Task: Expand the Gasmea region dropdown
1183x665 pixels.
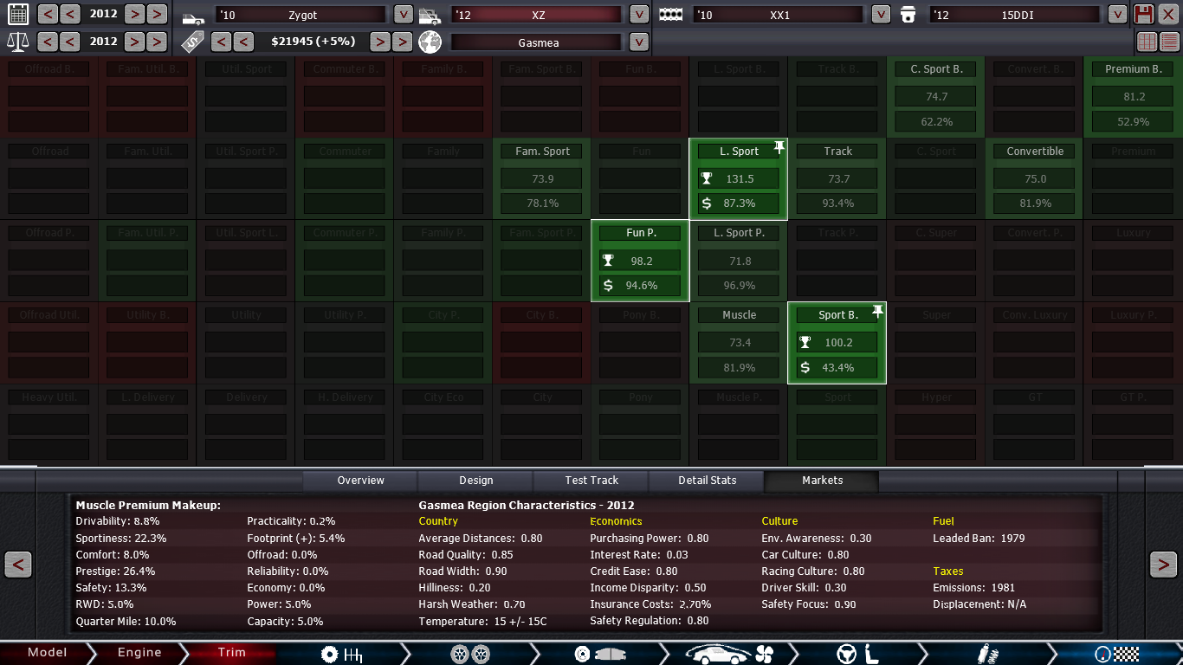Action: point(639,42)
